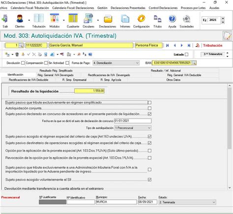Open Tipo de autoliquidación dropdown
The width and height of the screenshot is (233, 214).
click(133, 128)
